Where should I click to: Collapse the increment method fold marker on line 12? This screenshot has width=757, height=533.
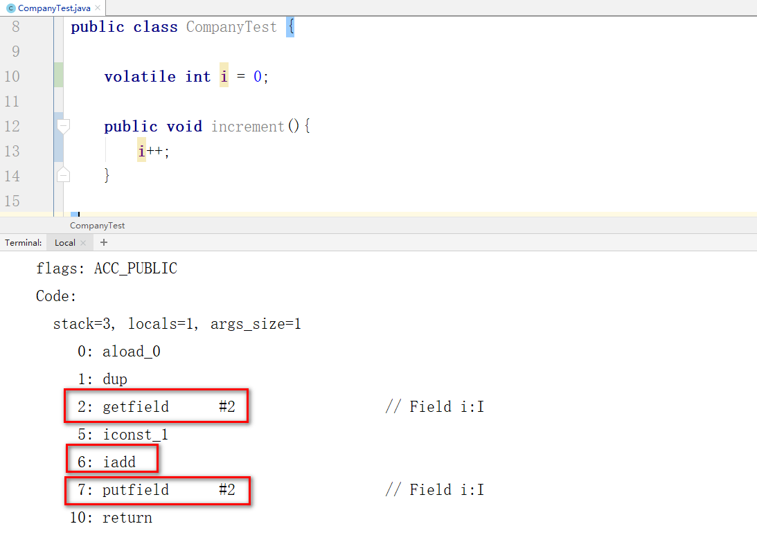point(63,127)
